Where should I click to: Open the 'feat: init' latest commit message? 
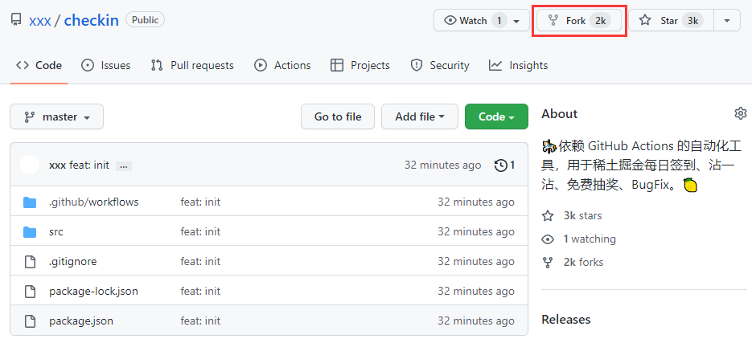point(89,165)
